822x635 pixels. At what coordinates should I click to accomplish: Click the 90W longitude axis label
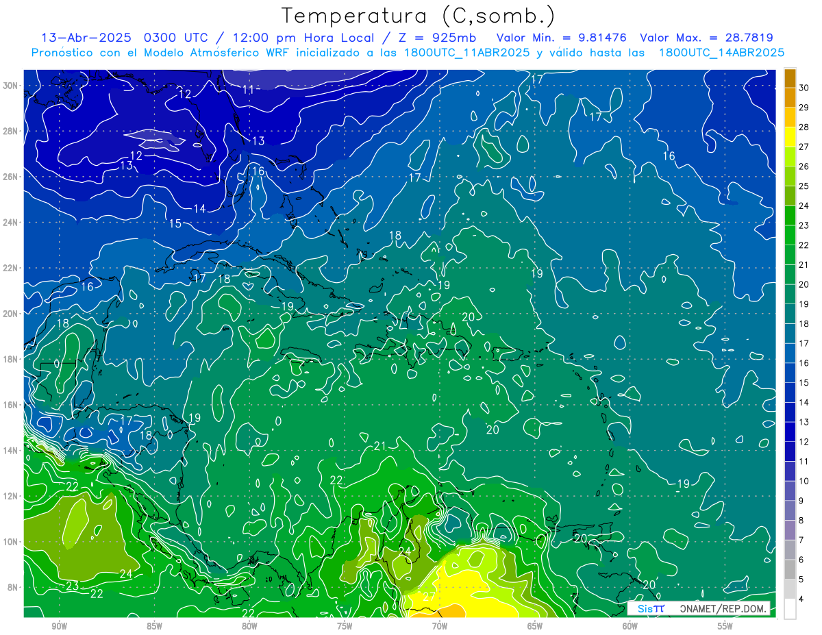(59, 626)
